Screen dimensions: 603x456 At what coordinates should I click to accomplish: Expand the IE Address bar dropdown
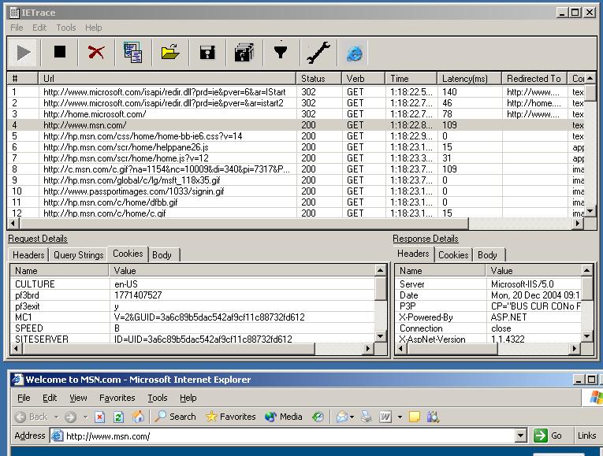tap(521, 436)
